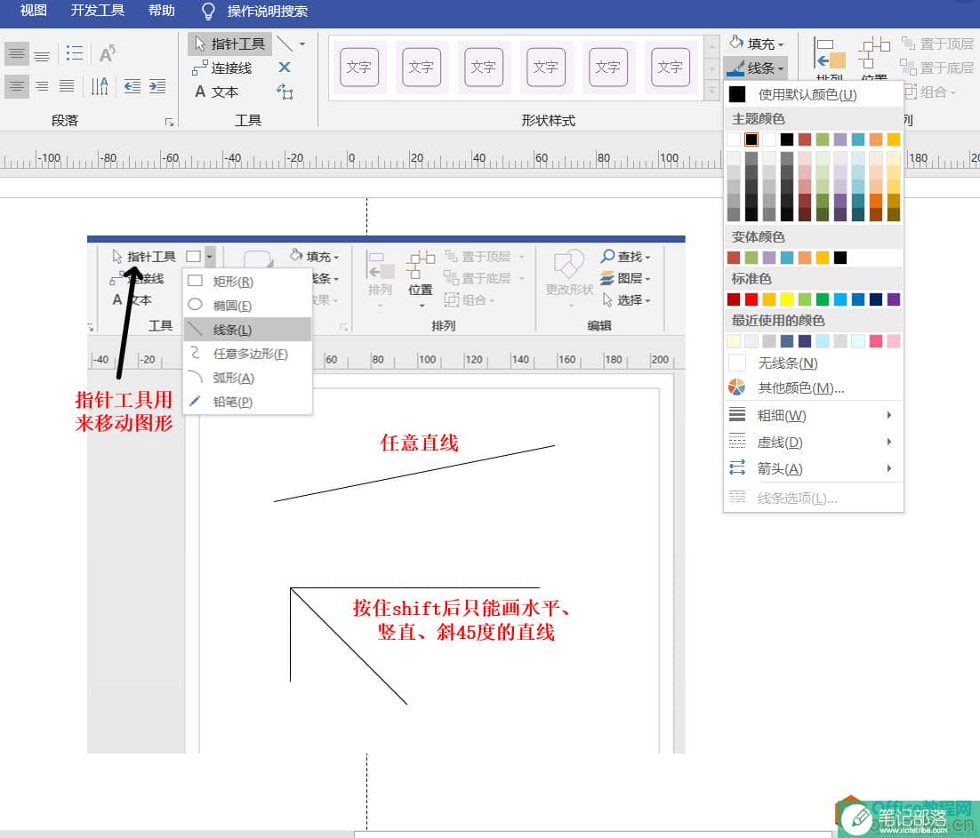The height and width of the screenshot is (838, 980).
Task: Pick green swatch in 变体颜色 row
Action: click(x=751, y=258)
